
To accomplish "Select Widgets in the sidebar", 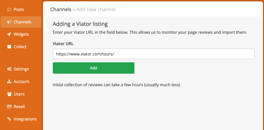I will 21,34.
